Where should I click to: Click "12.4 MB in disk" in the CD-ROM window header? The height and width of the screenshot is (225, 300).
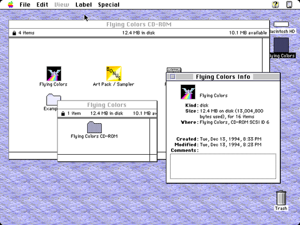(x=139, y=33)
